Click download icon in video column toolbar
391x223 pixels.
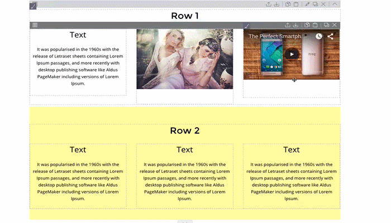(295, 25)
